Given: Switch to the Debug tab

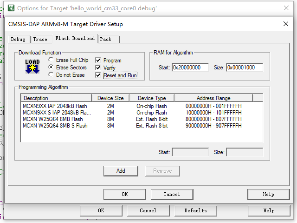Looking at the screenshot, I should click(x=19, y=39).
